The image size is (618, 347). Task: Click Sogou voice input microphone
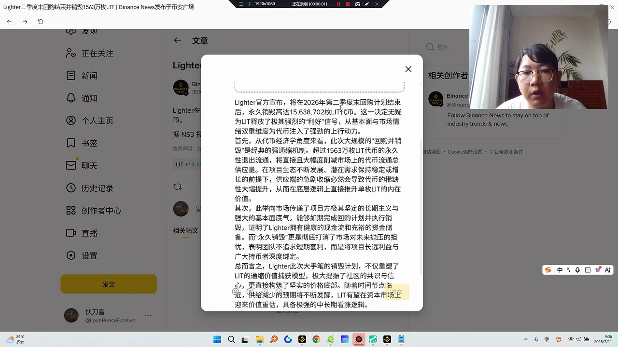coord(577,270)
